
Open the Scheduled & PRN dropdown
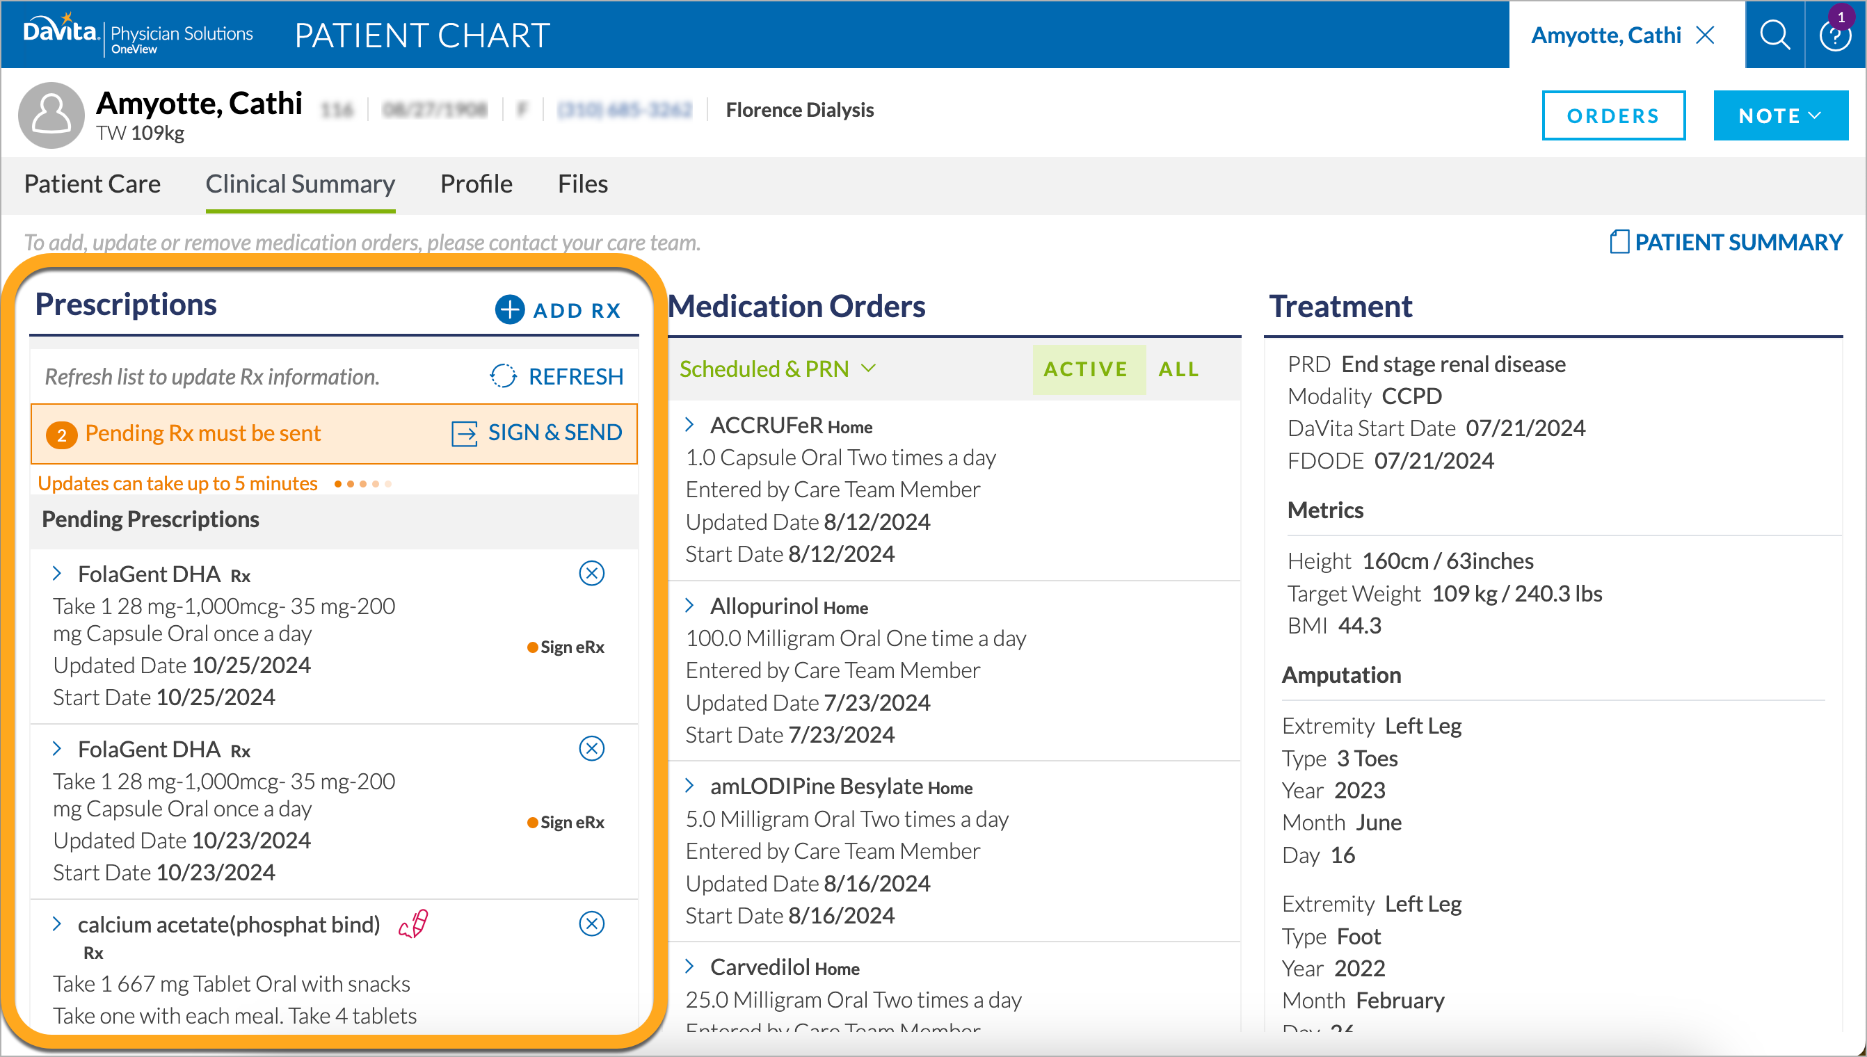point(778,369)
